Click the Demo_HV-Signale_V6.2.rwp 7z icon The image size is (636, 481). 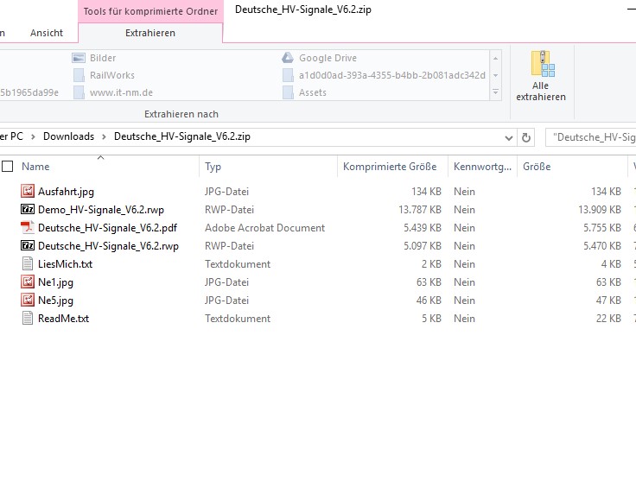pyautogui.click(x=28, y=209)
